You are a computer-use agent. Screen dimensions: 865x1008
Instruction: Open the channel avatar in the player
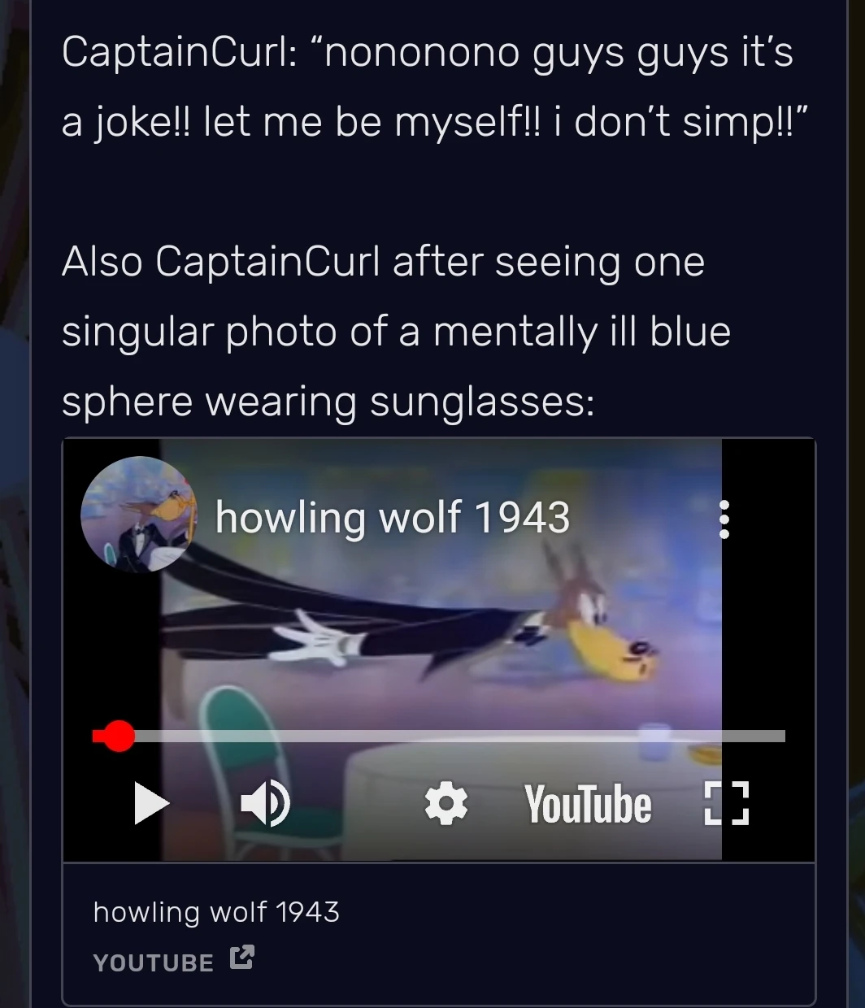pos(138,515)
